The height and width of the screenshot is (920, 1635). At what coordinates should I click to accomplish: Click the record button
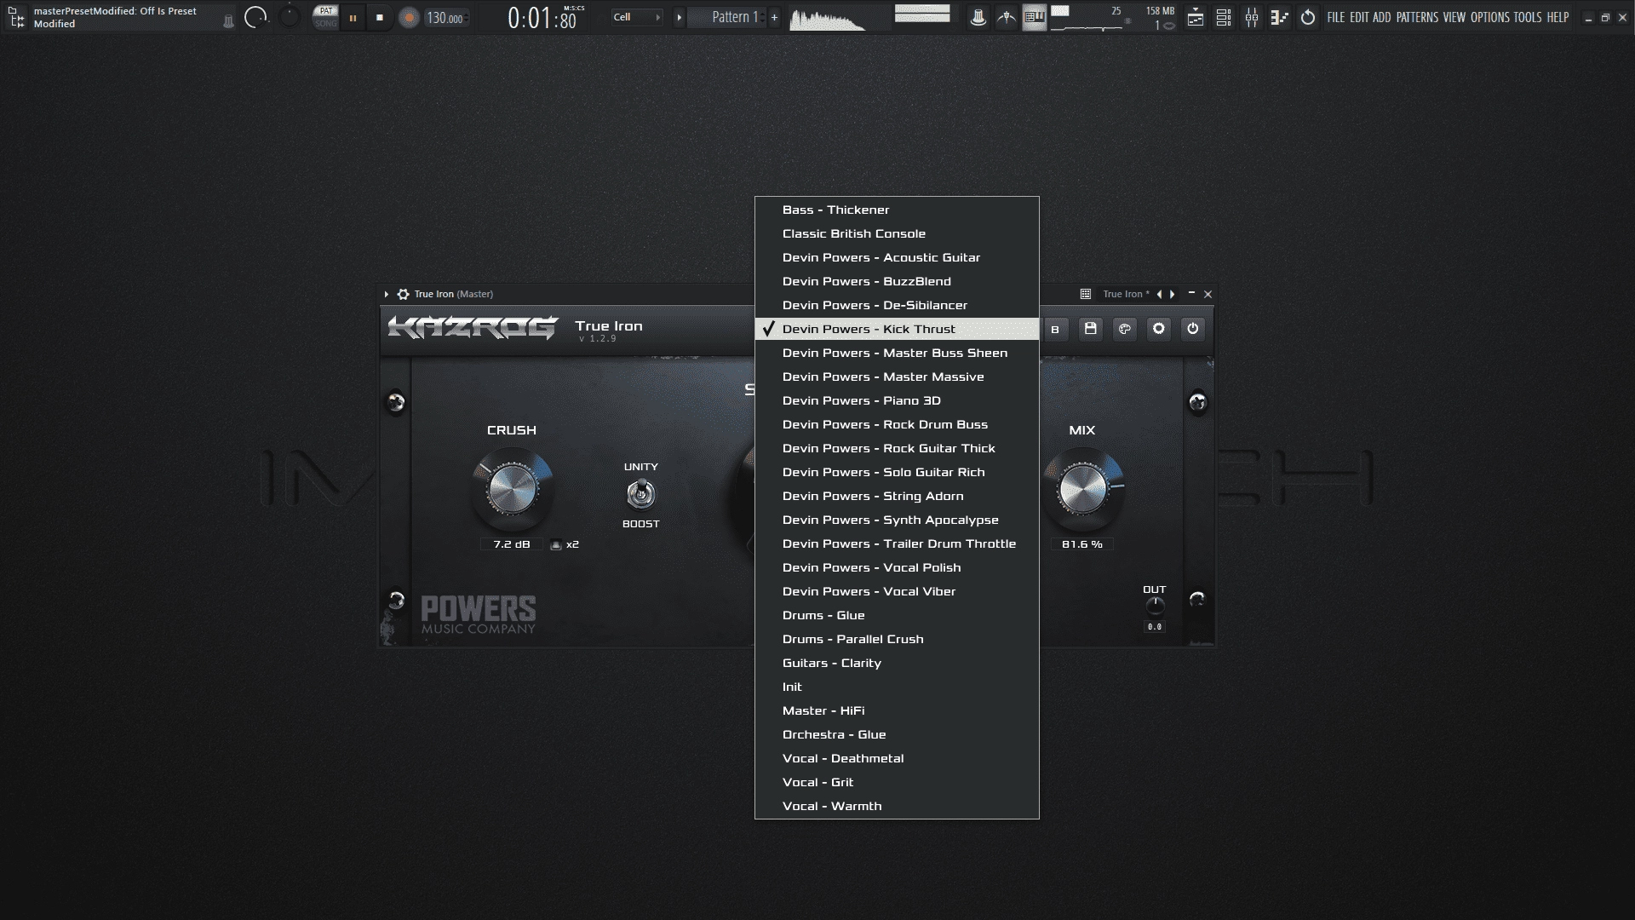[x=409, y=17]
